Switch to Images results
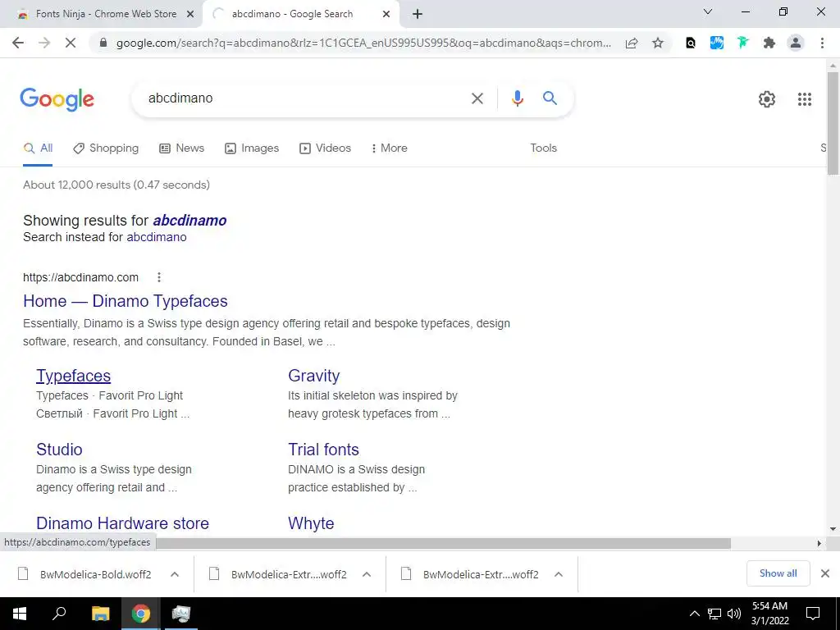Viewport: 840px width, 630px height. pyautogui.click(x=252, y=148)
